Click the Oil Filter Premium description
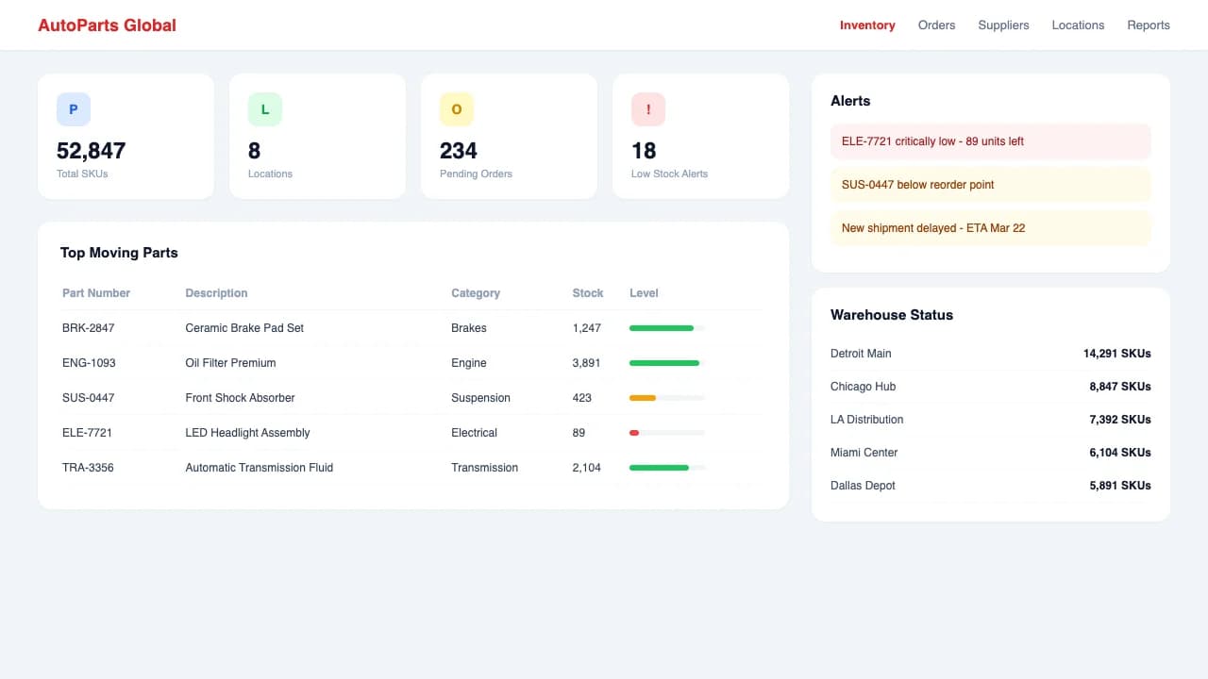The image size is (1208, 679). point(230,363)
